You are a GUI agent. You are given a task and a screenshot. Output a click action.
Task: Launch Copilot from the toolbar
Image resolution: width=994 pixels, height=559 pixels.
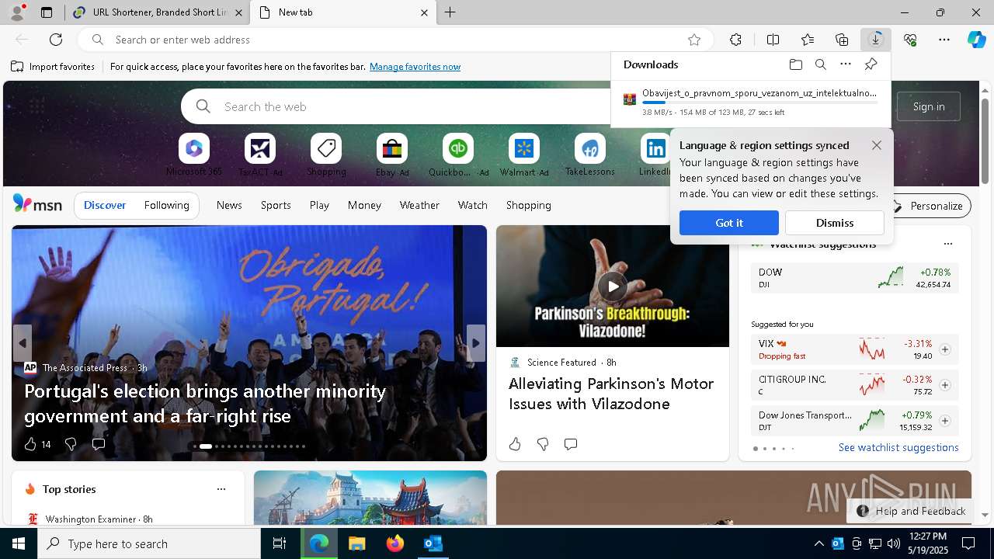(976, 40)
